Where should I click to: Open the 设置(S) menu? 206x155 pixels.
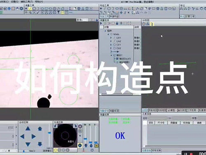click(15, 2)
